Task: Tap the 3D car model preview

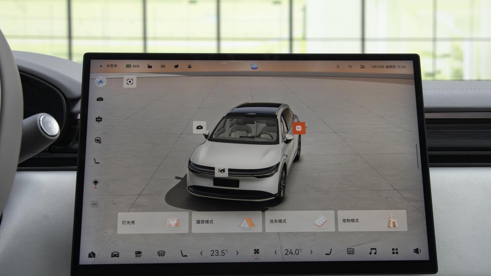Action: (245, 152)
